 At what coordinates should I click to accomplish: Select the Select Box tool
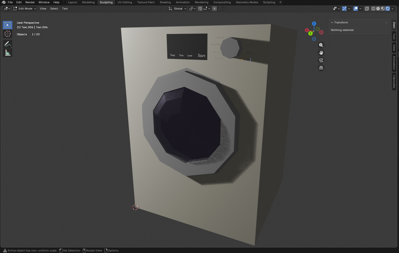click(x=8, y=25)
